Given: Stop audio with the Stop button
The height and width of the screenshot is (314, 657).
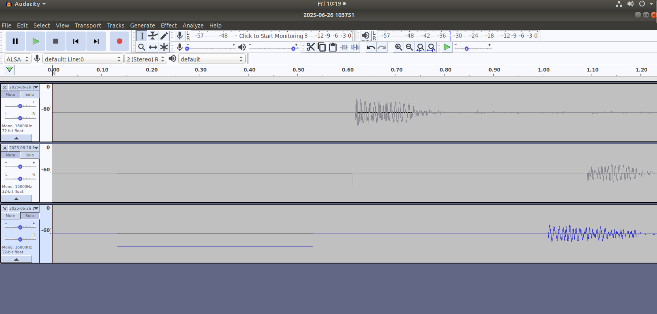Looking at the screenshot, I should [56, 41].
